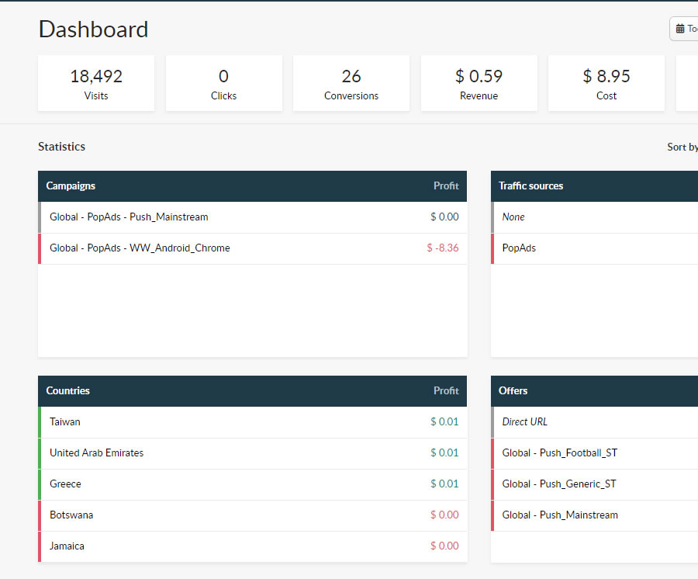This screenshot has height=579, width=698.
Task: Select United Arab Emirates row
Action: 252,453
